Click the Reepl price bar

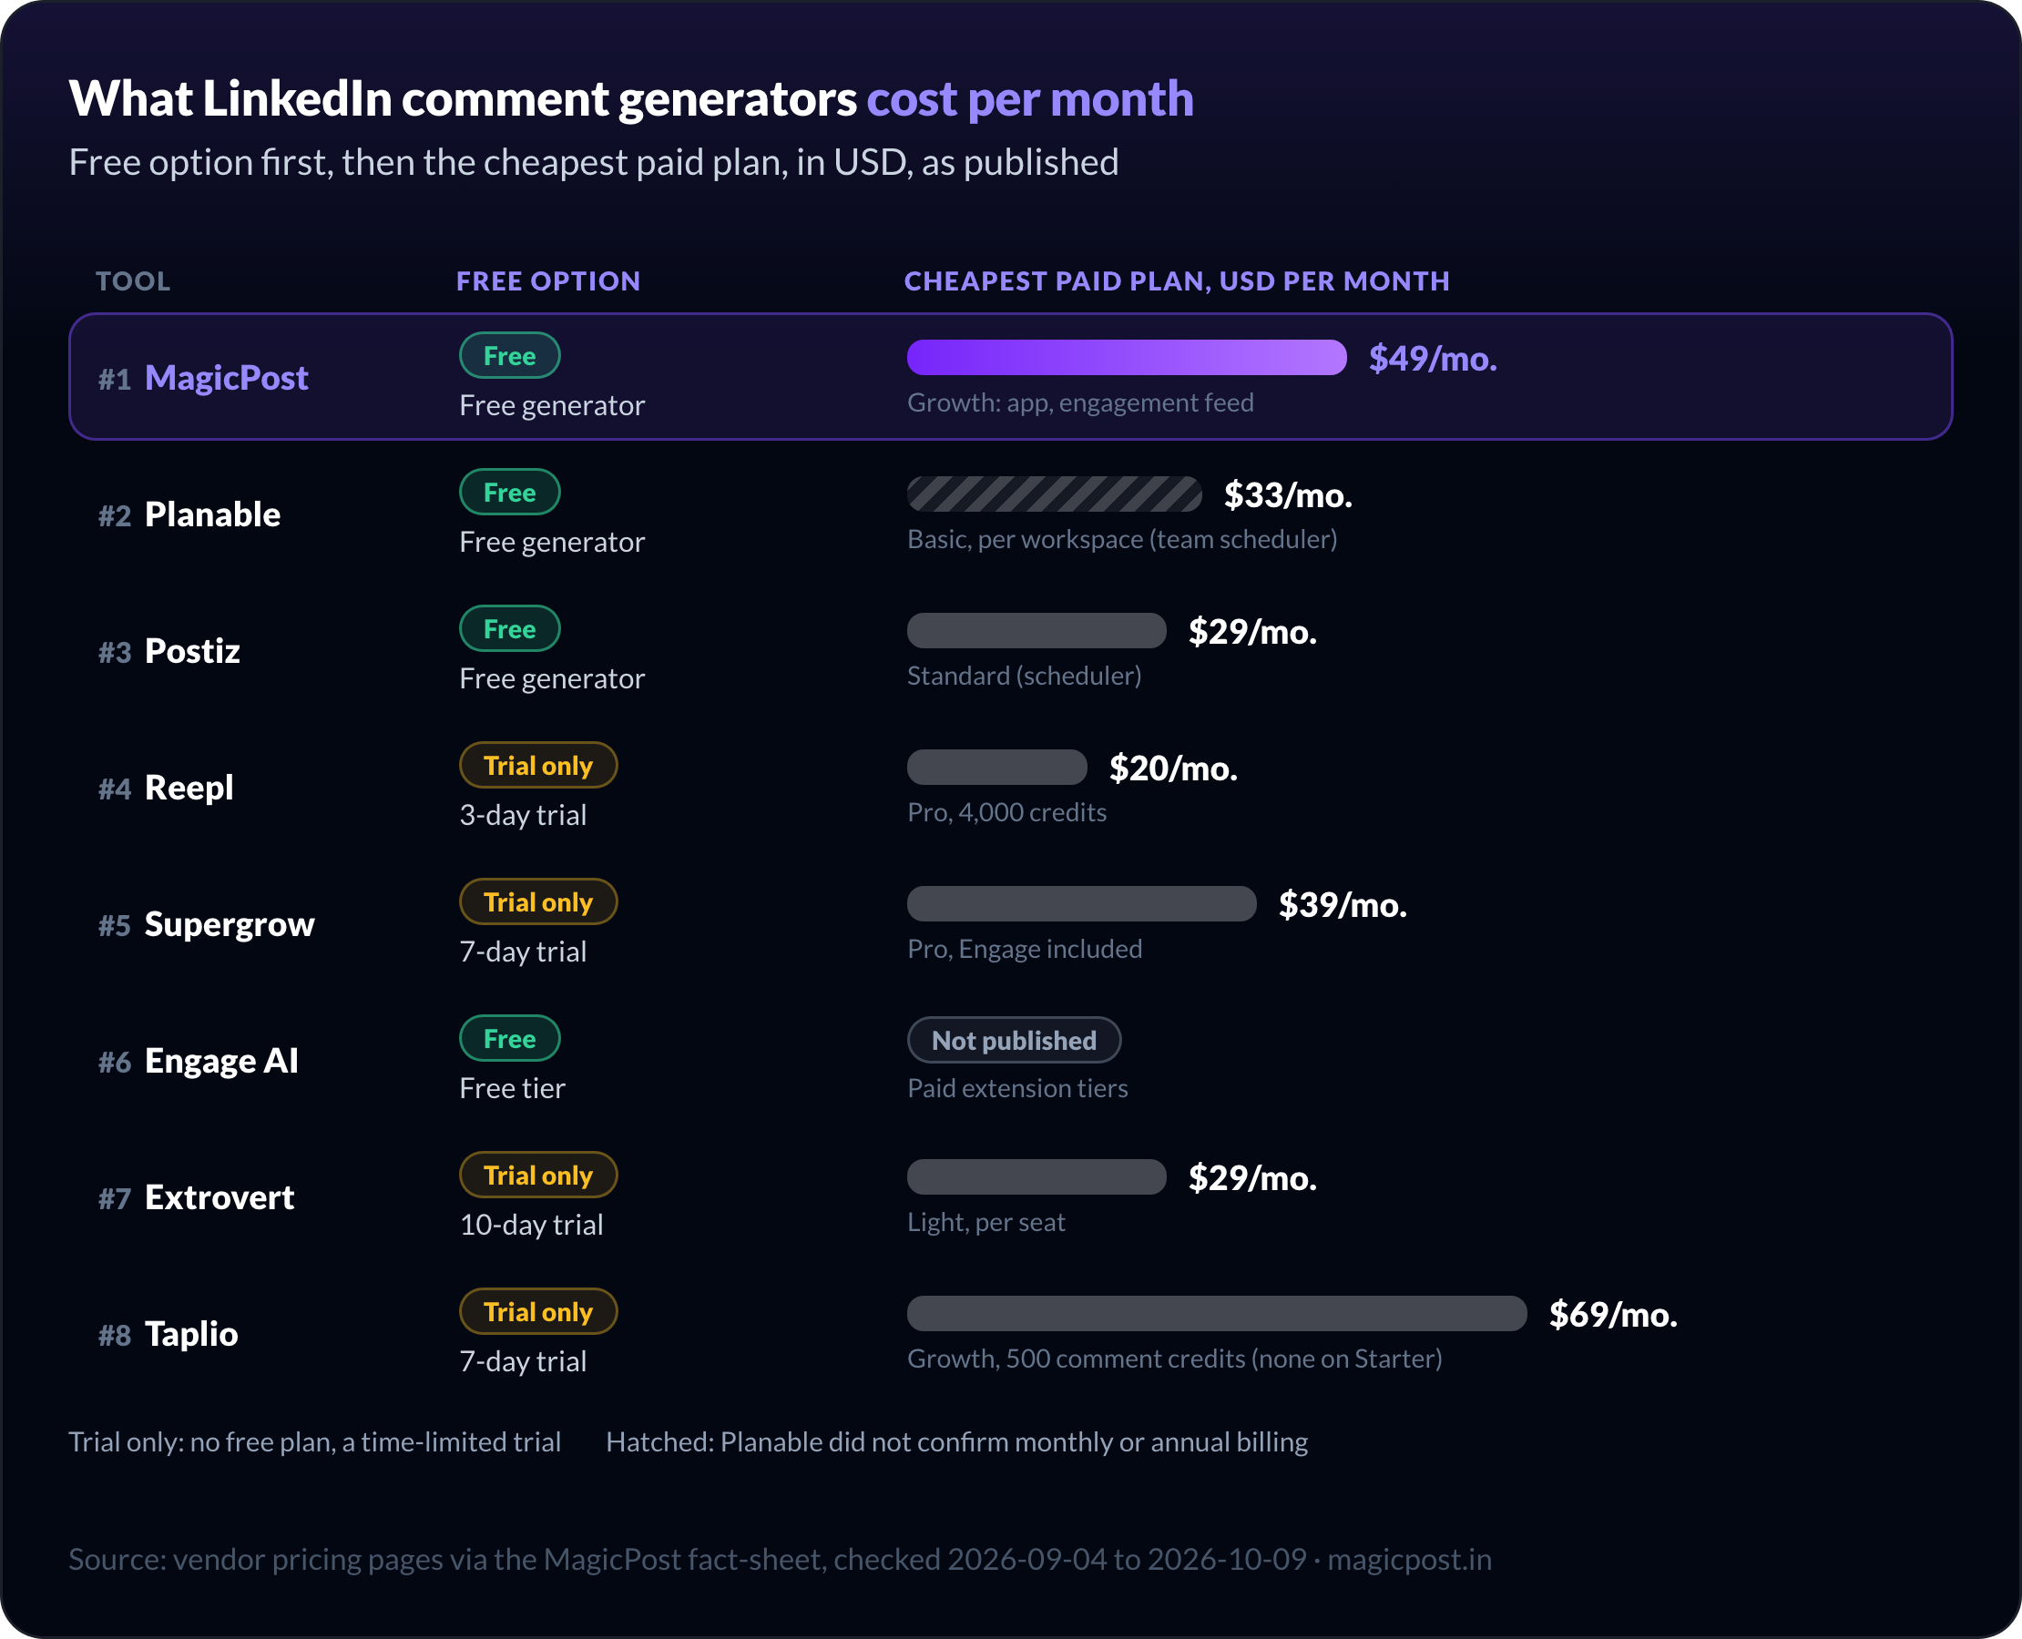pyautogui.click(x=997, y=768)
